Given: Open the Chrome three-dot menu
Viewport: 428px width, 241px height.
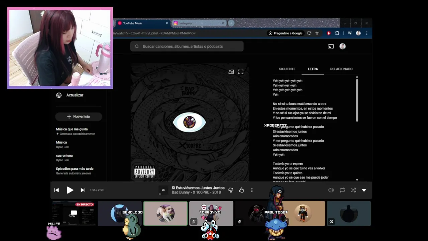Looking at the screenshot, I should [x=367, y=33].
